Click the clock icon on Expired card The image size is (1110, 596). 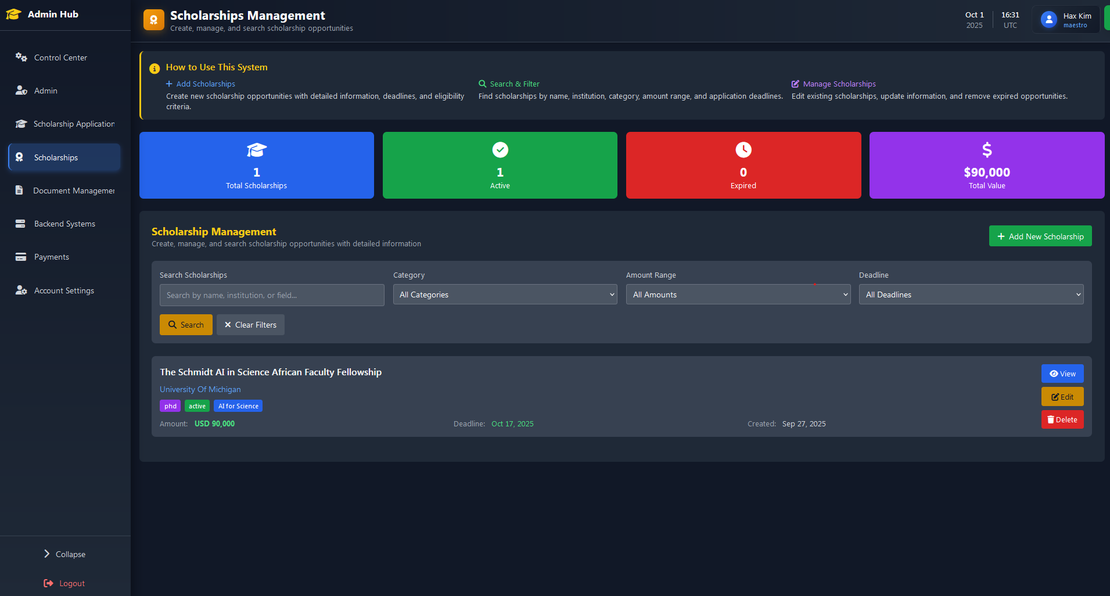pyautogui.click(x=743, y=150)
